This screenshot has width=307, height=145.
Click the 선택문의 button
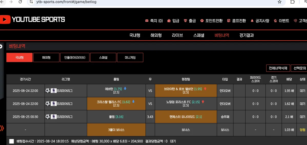click(299, 68)
